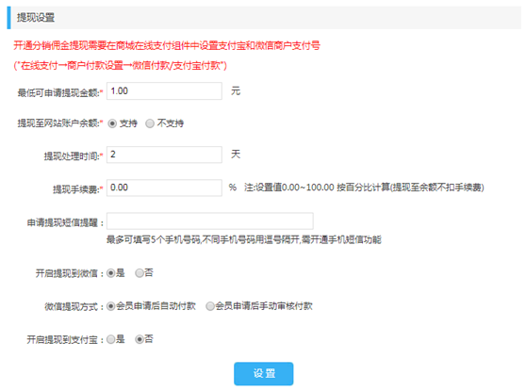Select 不支持 for 提现至网站账户余额
This screenshot has width=526, height=392.
tap(150, 123)
